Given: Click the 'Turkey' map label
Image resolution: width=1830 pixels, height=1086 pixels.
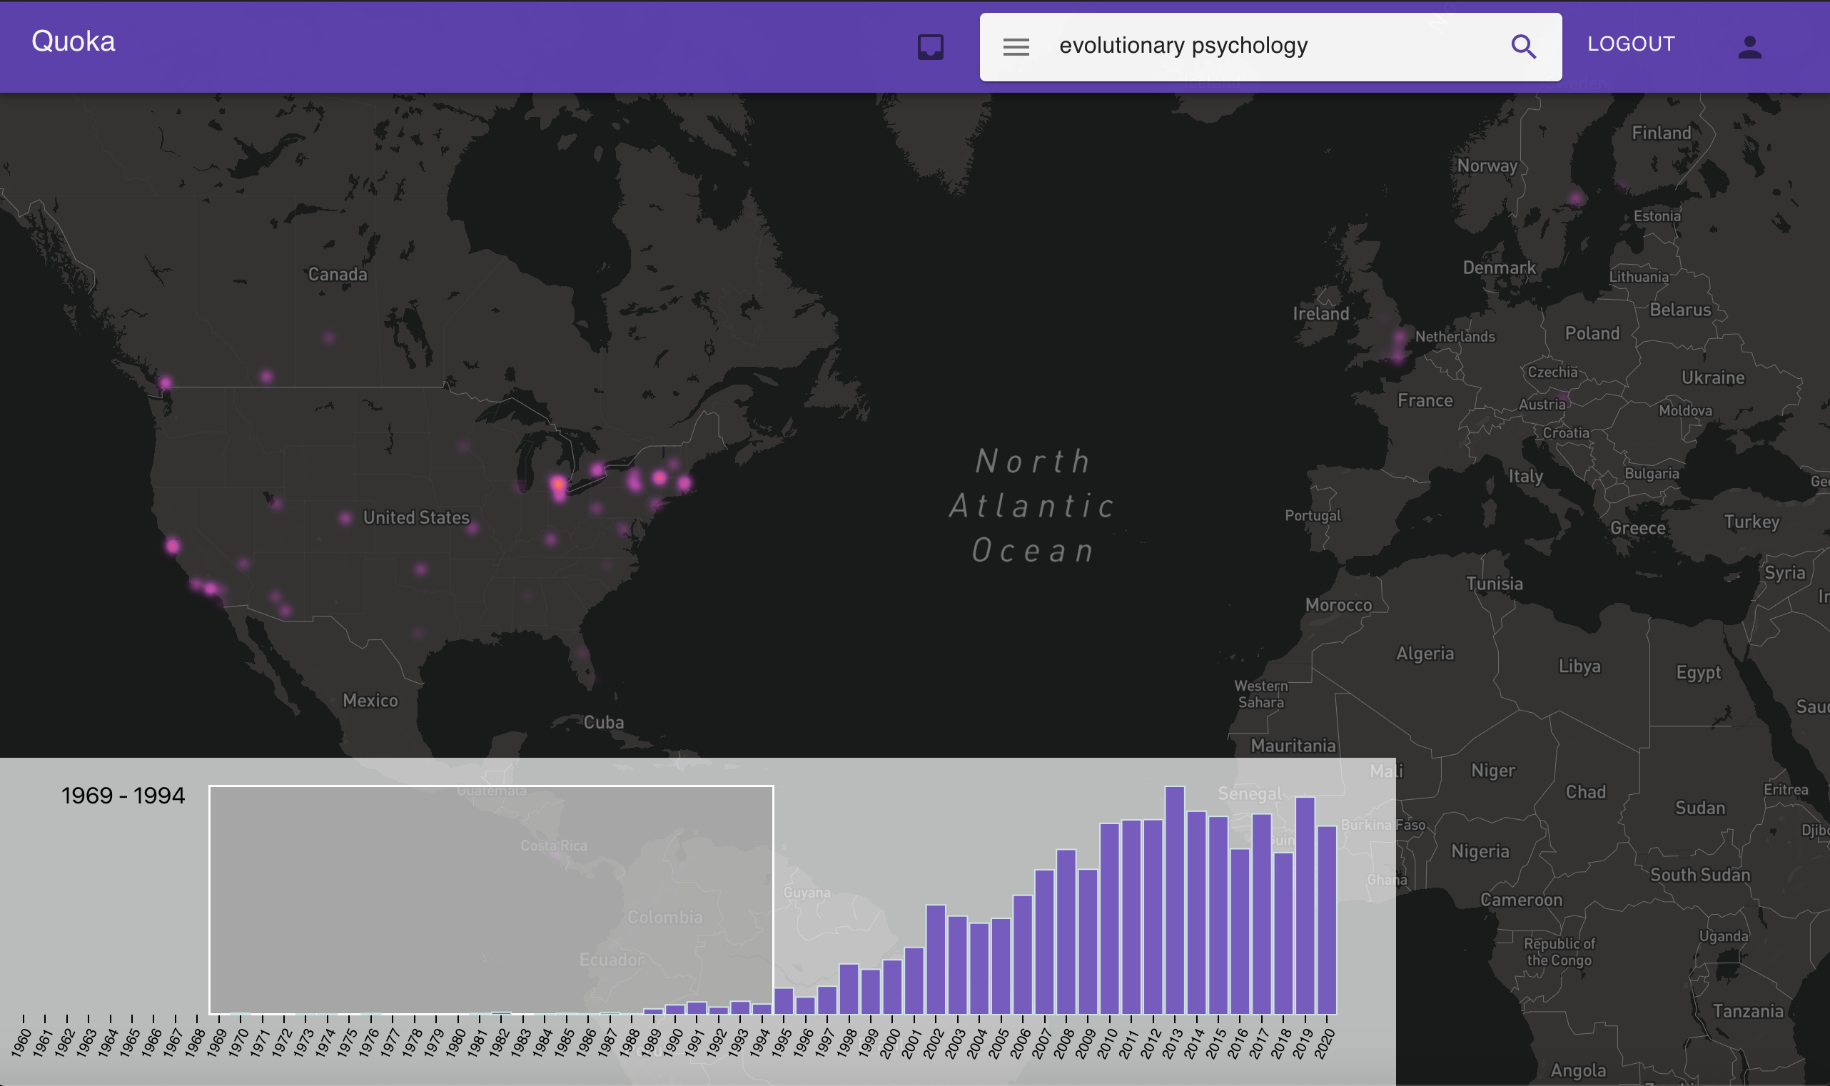Looking at the screenshot, I should pyautogui.click(x=1751, y=522).
